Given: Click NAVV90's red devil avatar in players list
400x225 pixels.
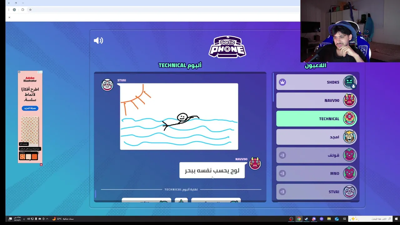Looking at the screenshot, I should pyautogui.click(x=349, y=100).
